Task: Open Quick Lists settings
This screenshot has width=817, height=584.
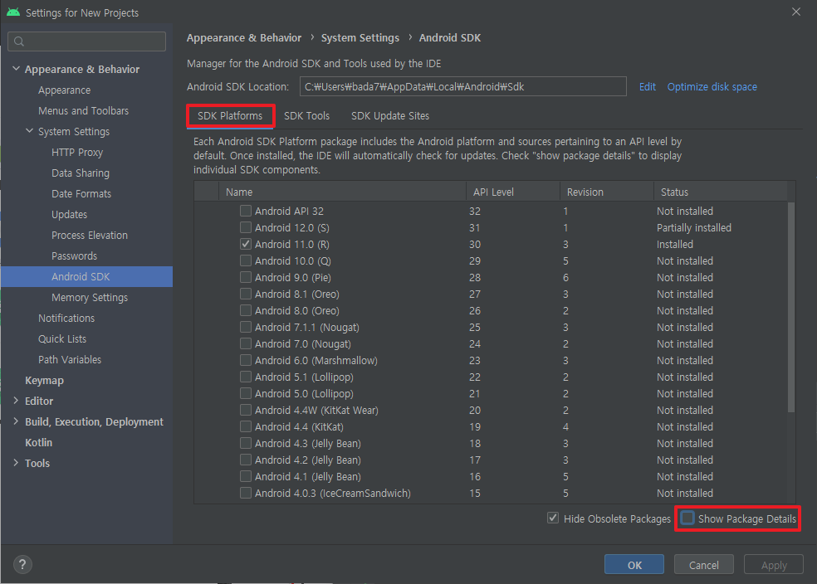Action: click(62, 338)
